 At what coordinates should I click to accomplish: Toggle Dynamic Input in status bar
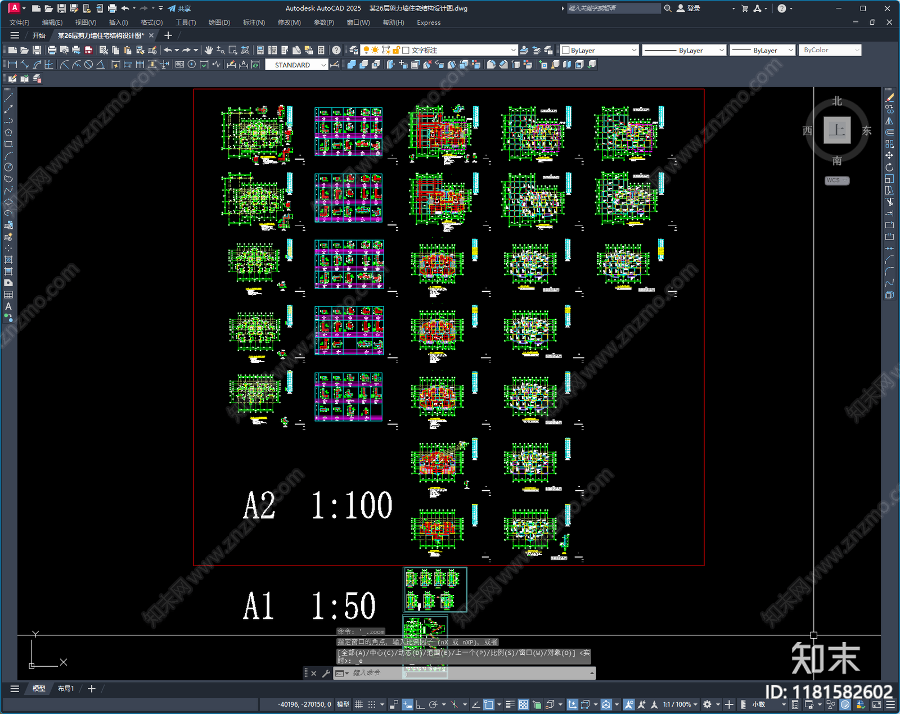coord(407,704)
